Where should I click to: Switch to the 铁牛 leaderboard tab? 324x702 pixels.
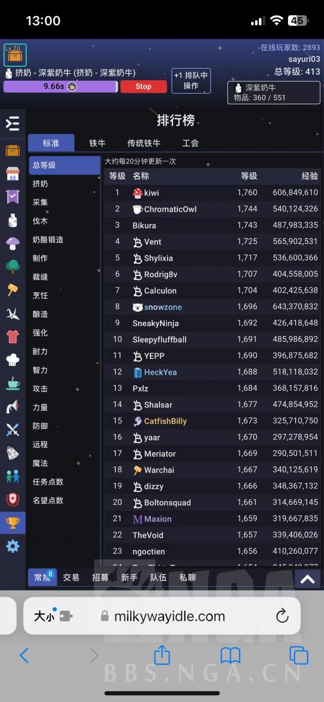(97, 143)
